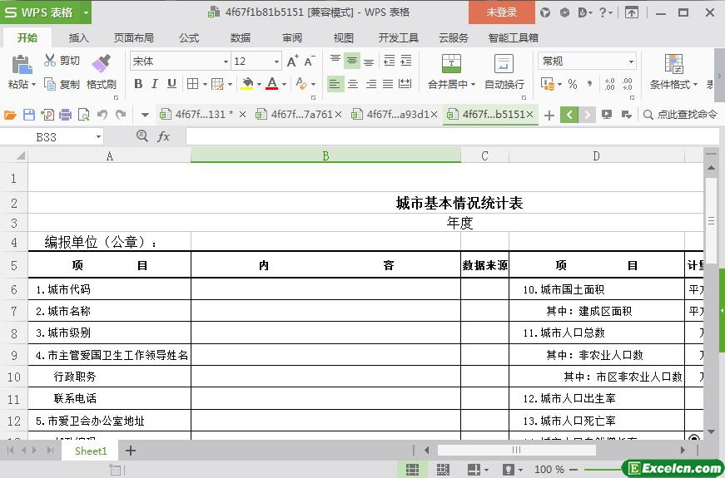Click the Merge and Center (合并居中) icon
Image resolution: width=725 pixels, height=478 pixels.
tap(450, 64)
